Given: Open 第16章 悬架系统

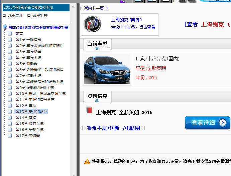Looking at the screenshot, I should click(x=30, y=130).
